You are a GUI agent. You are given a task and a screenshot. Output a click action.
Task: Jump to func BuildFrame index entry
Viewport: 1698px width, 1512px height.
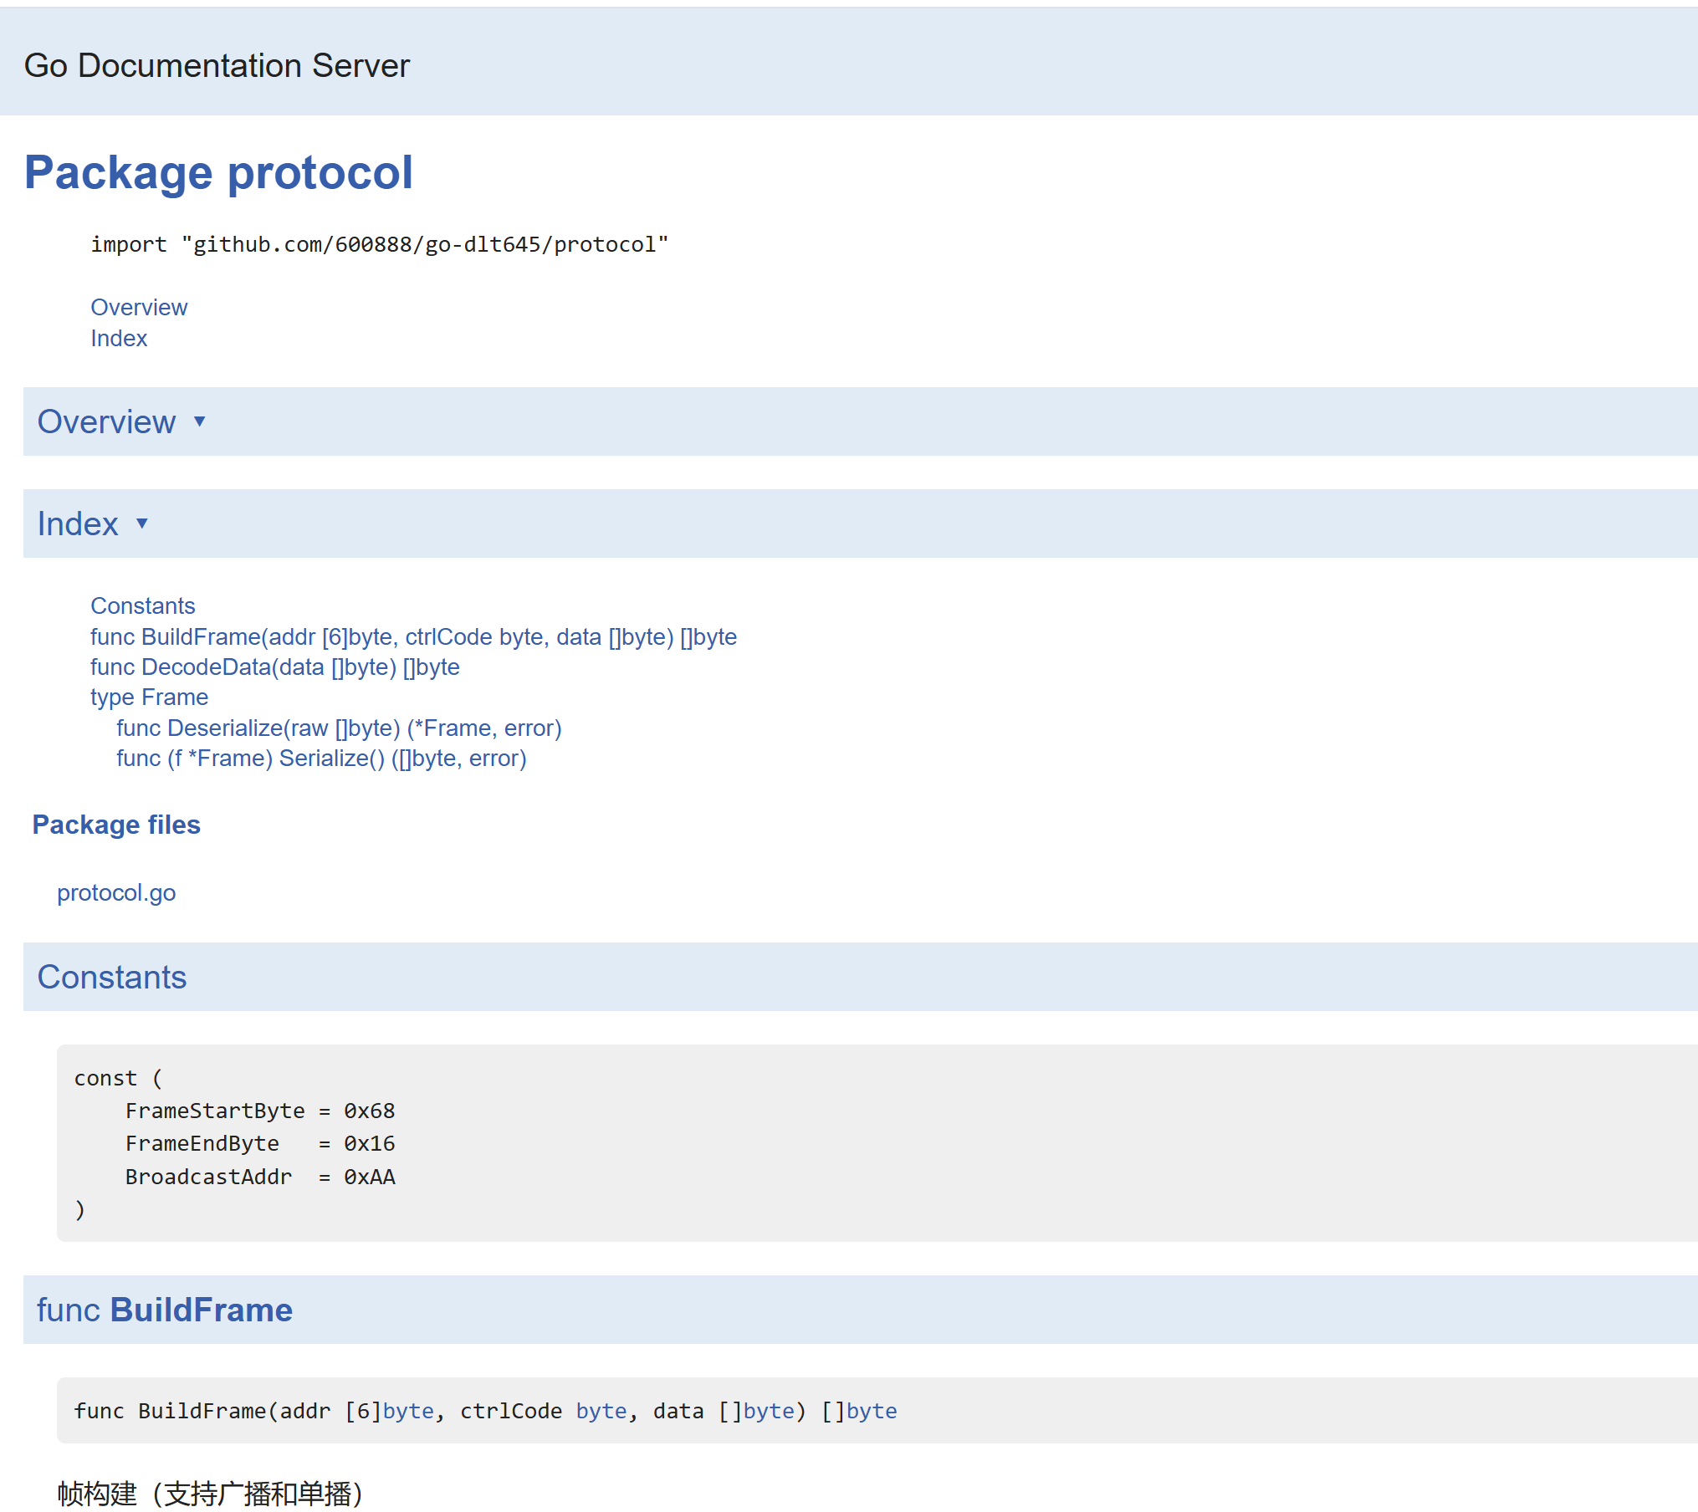413,636
